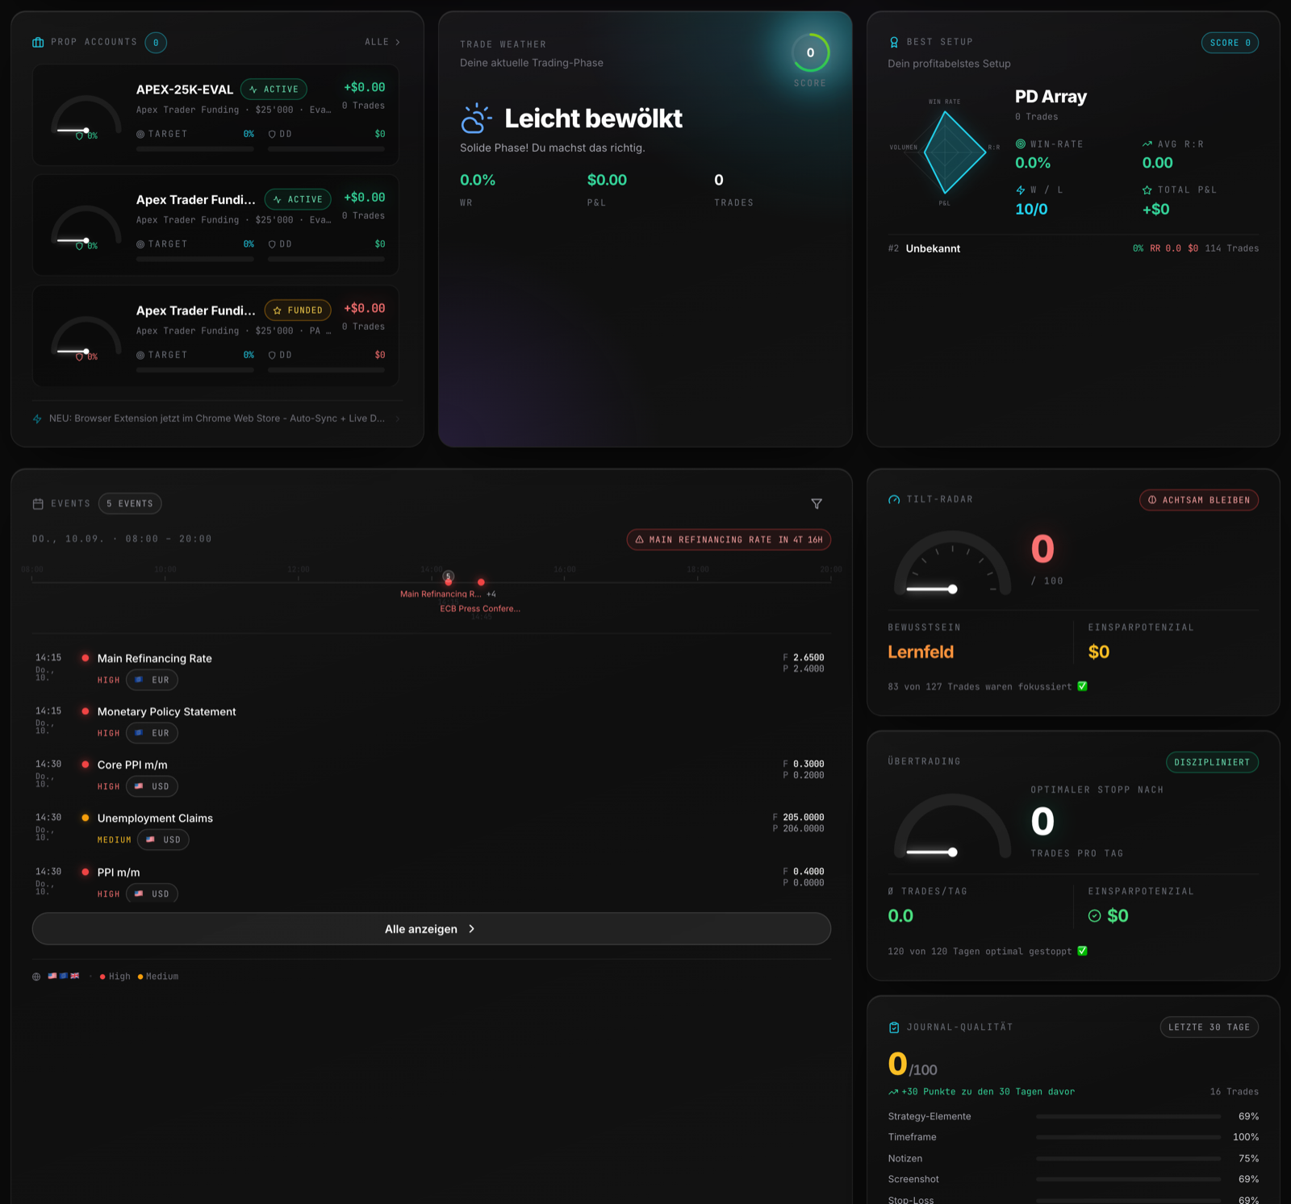
Task: Click the Trade Weather score ring
Action: tap(810, 53)
